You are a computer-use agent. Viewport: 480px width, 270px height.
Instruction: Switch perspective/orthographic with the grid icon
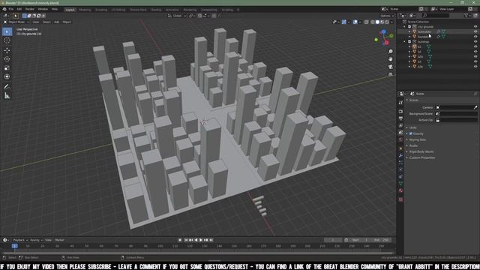pyautogui.click(x=390, y=74)
